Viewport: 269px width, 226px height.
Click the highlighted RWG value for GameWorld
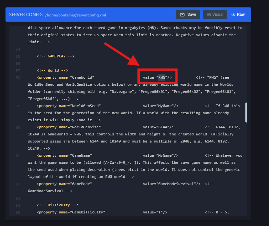[x=162, y=77]
